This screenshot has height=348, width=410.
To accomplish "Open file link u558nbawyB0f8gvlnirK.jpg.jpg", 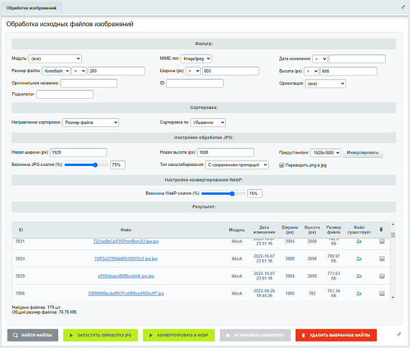I will point(125,276).
